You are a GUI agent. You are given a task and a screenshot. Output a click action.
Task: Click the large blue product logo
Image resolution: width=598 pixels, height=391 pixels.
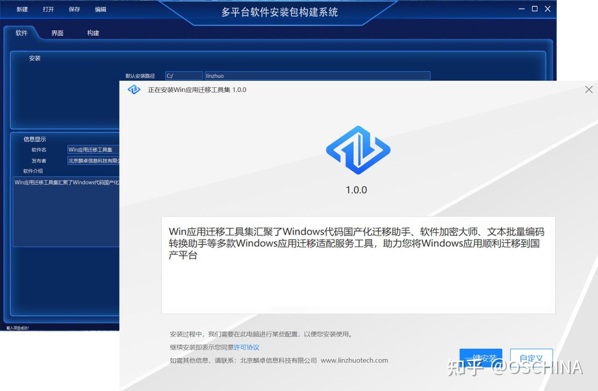[x=358, y=150]
